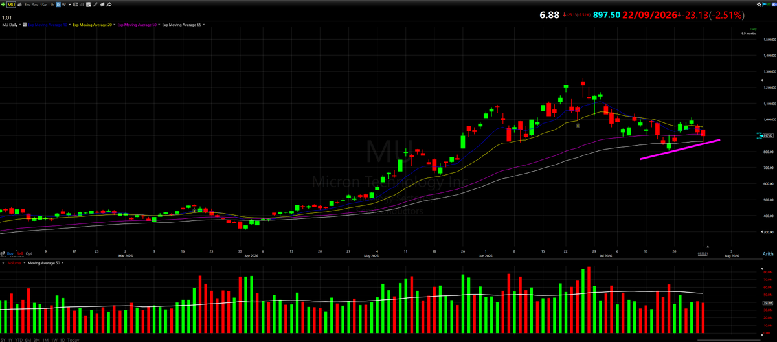Select the 5Y range tab

pyautogui.click(x=3, y=340)
